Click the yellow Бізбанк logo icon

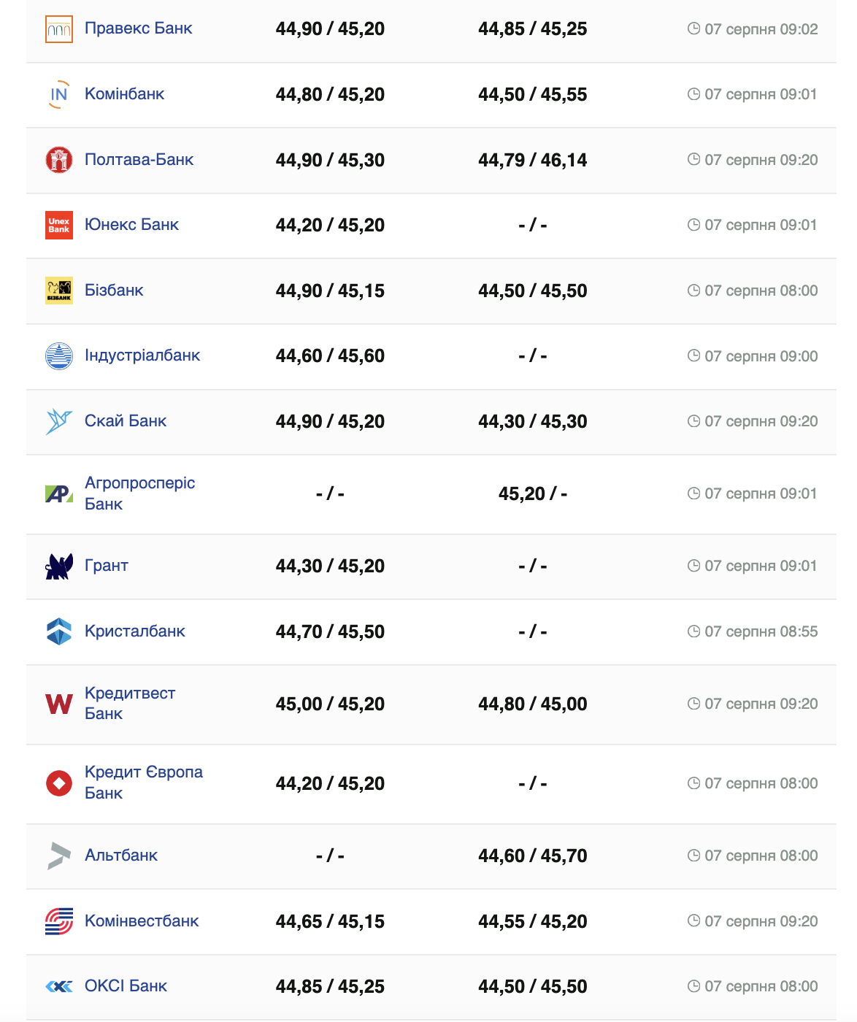click(x=59, y=291)
